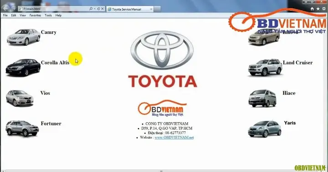
Task: Click the center OBDVIETNAM logo image
Action: (x=162, y=108)
